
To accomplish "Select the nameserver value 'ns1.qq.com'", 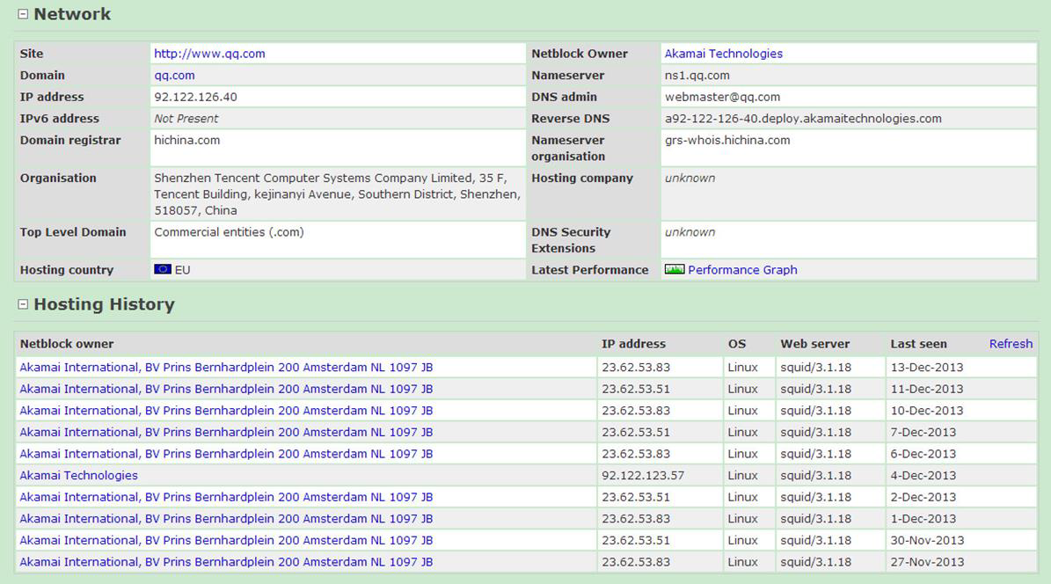I will [x=697, y=76].
